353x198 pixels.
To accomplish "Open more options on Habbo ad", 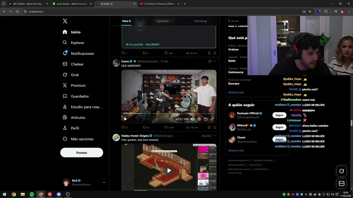I will [x=215, y=136].
